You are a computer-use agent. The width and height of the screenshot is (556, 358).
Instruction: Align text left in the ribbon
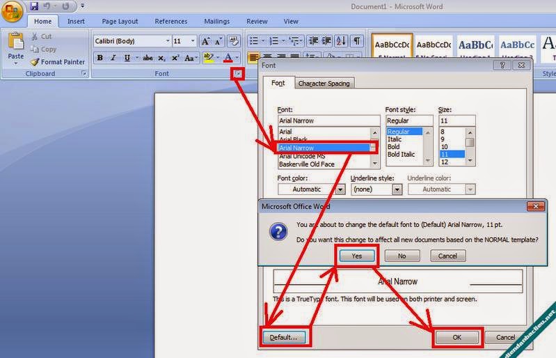coord(253,58)
